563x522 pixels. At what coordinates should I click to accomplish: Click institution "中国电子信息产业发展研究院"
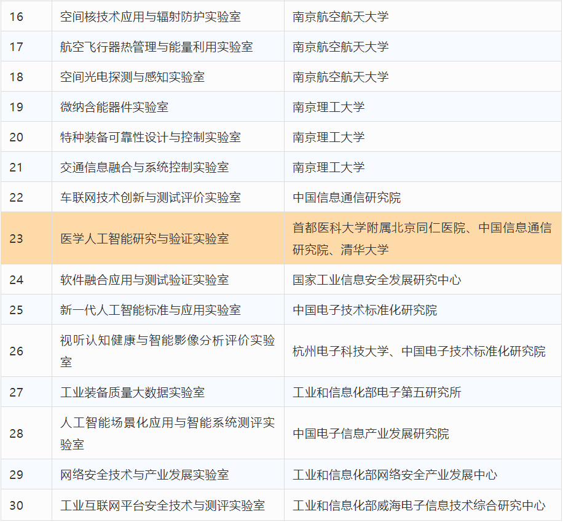(x=371, y=433)
